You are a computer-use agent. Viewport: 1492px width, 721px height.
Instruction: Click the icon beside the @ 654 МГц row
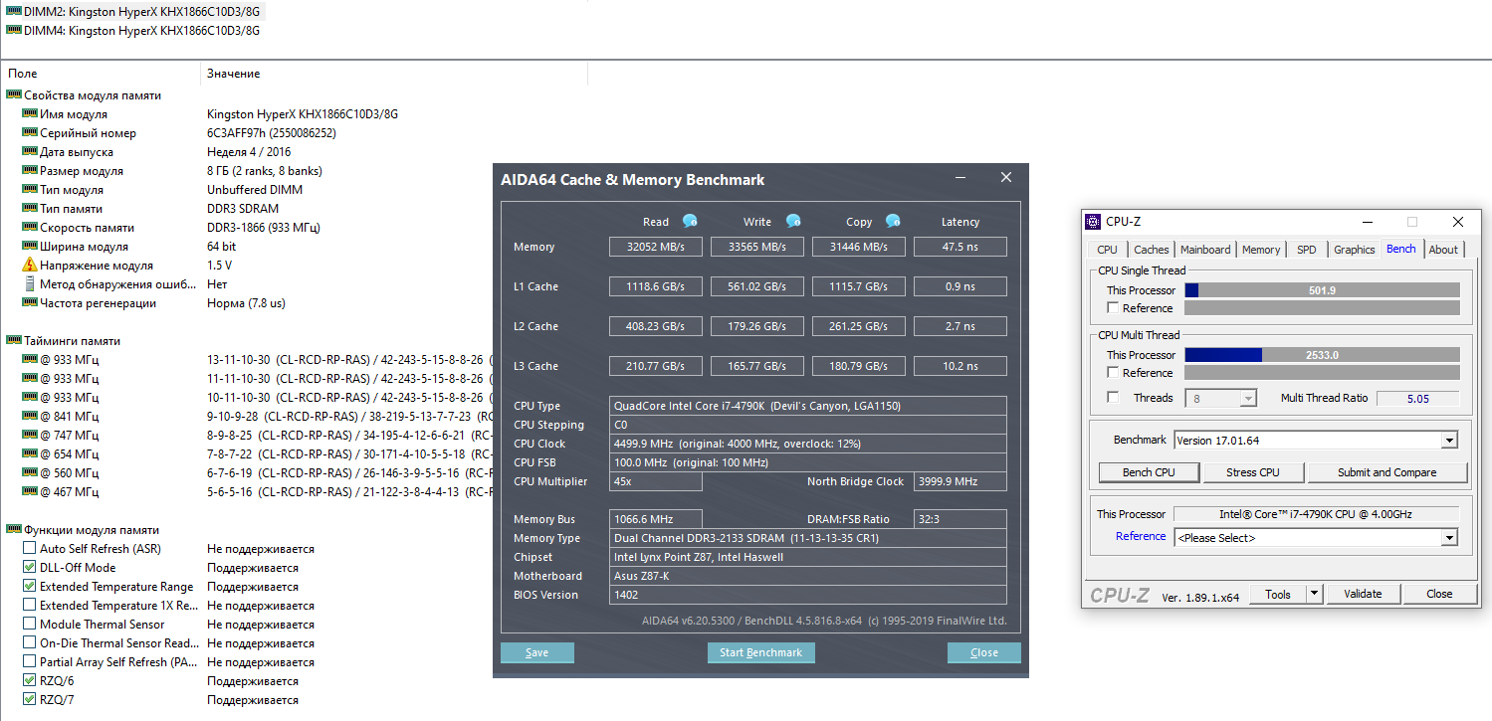tap(30, 454)
